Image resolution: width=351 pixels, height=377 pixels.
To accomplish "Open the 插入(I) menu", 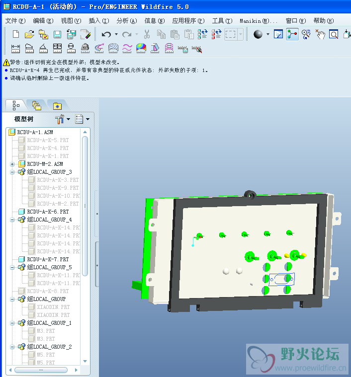I will coord(99,21).
